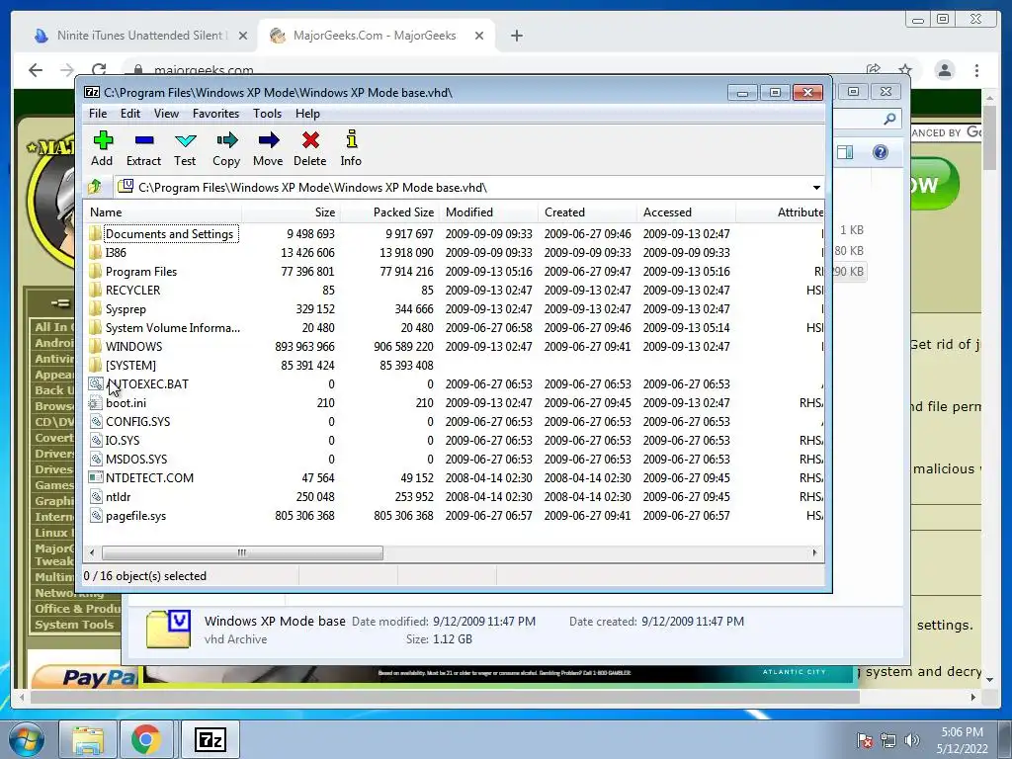The height and width of the screenshot is (759, 1012).
Task: Click Chrome's back navigation arrow
Action: click(36, 70)
